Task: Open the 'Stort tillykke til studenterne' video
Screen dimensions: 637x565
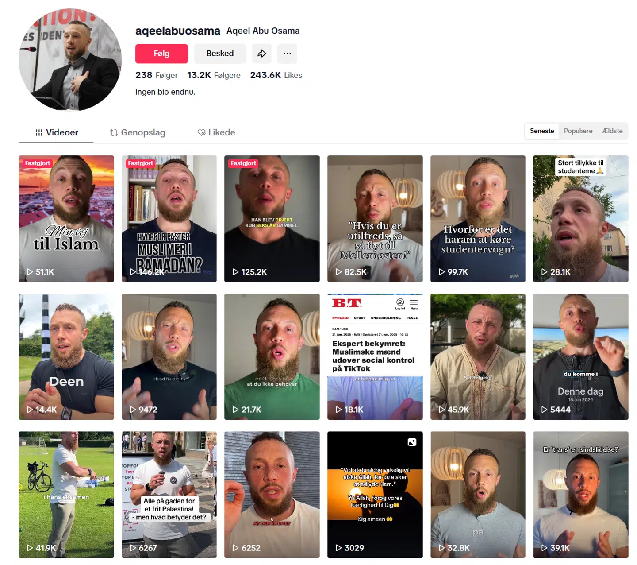Action: pyautogui.click(x=581, y=219)
